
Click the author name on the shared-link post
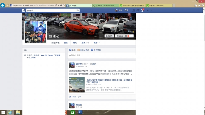pyautogui.click(x=79, y=64)
